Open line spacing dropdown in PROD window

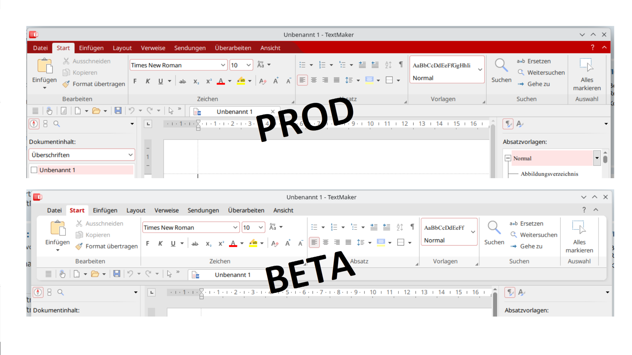[358, 80]
